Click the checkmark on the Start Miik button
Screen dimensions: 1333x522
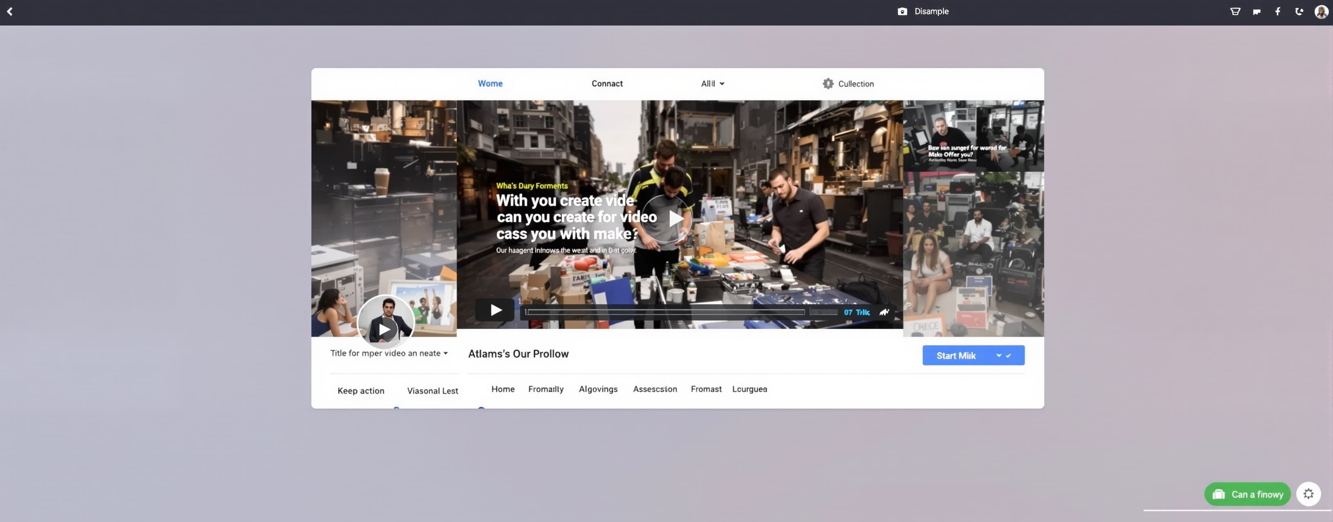(x=1008, y=356)
